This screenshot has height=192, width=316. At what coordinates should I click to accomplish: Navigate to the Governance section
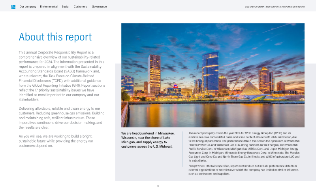click(x=100, y=7)
